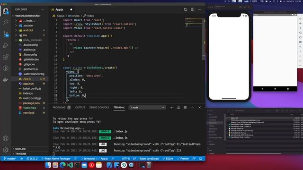The height and width of the screenshot is (170, 303).
Task: Open Finder from the Dock
Action: tap(48, 165)
